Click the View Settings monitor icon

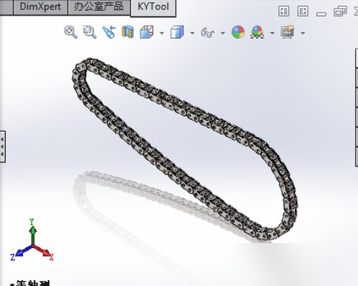[288, 32]
